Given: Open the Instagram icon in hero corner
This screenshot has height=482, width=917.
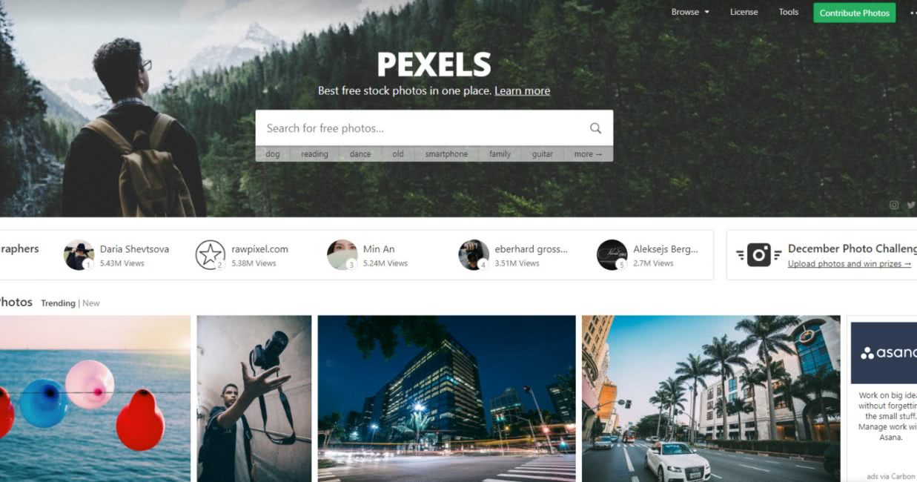Looking at the screenshot, I should pyautogui.click(x=894, y=205).
